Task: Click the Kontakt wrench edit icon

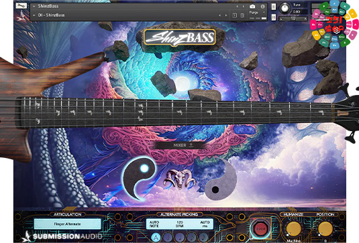Action: [21, 6]
